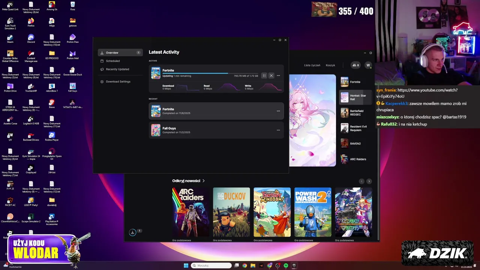The width and height of the screenshot is (480, 270).
Task: Open File Explorer from the taskbar
Action: 253,265
